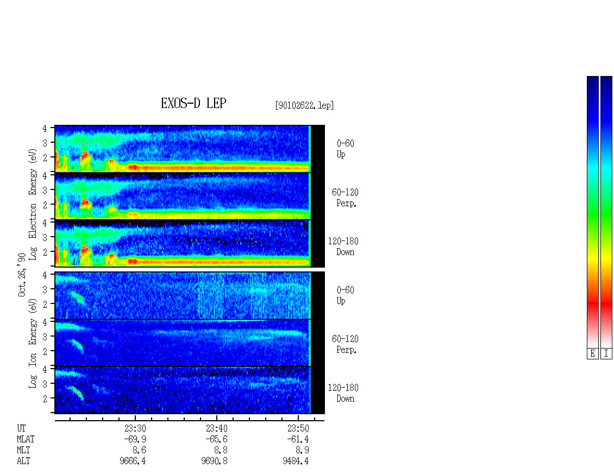The image size is (614, 475).
Task: Click the MLAT value -69.9
Action: (x=135, y=439)
